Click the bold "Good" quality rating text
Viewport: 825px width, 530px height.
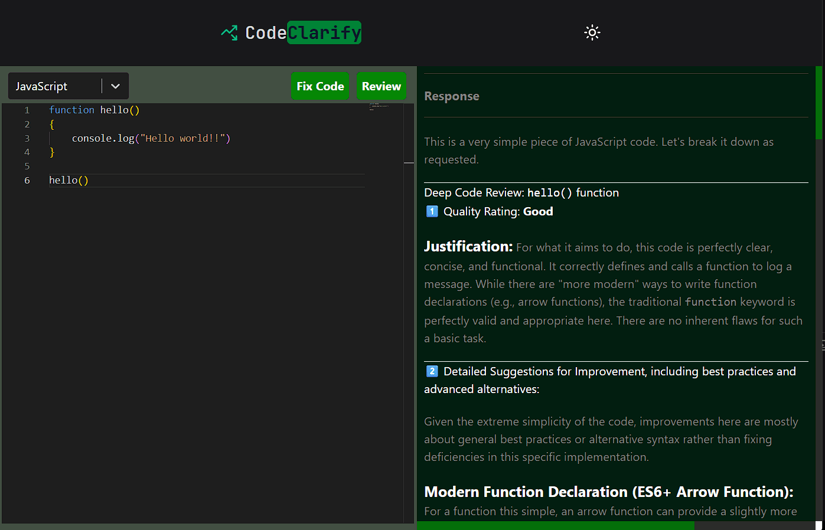[537, 211]
